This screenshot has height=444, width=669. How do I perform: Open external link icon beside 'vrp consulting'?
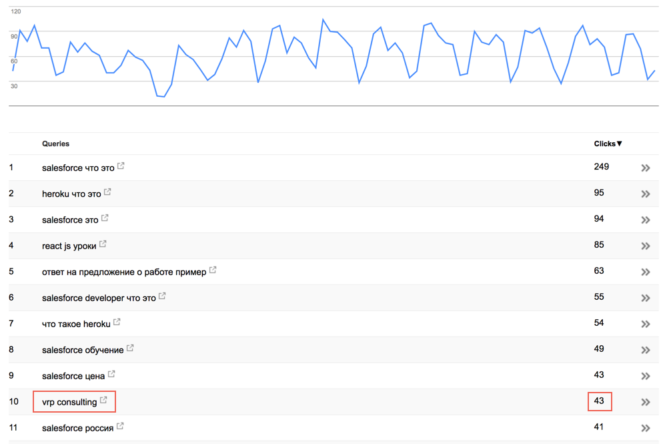[x=103, y=400]
